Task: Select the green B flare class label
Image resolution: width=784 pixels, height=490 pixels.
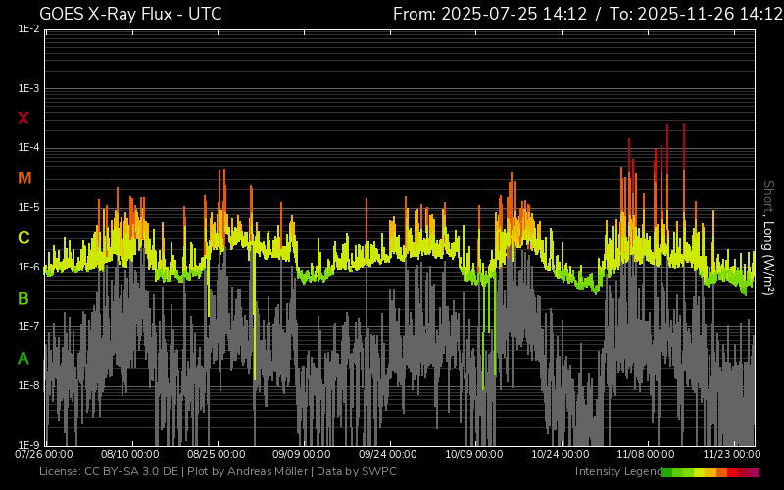Action: 24,298
